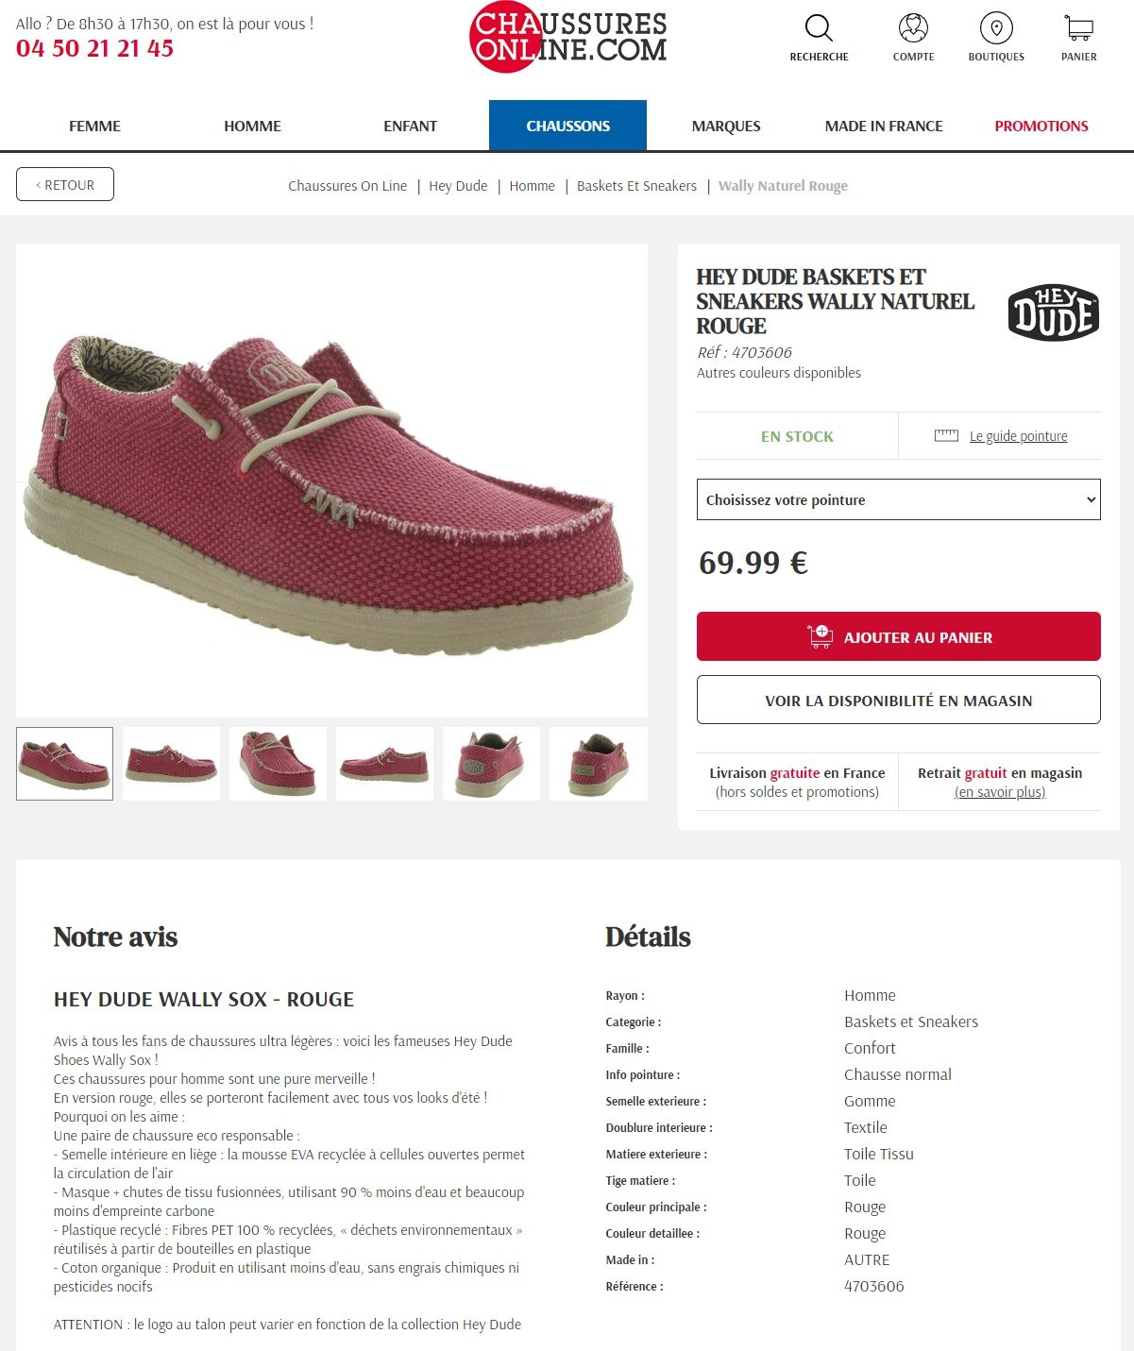
Task: Check Voir la disponibilité en magasin
Action: [899, 700]
